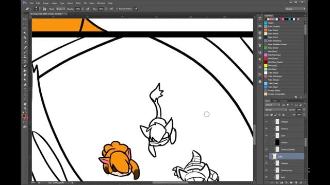Lock all icon in Layers panel
The width and height of the screenshot is (330, 185).
(284, 115)
